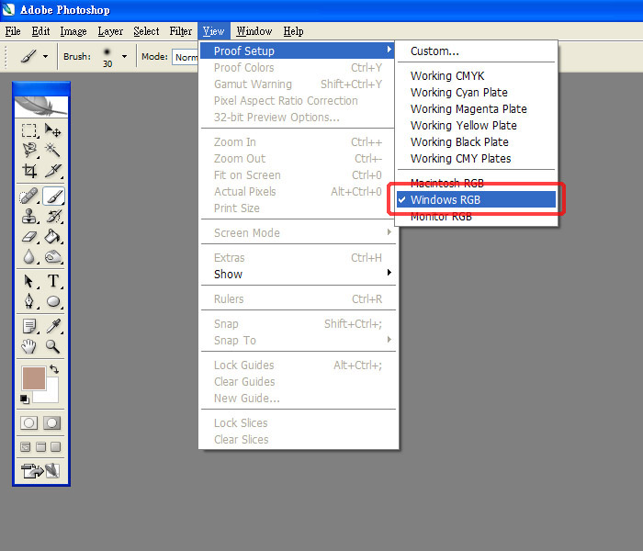Click Custom... in the Proof Setup submenu

click(x=434, y=51)
